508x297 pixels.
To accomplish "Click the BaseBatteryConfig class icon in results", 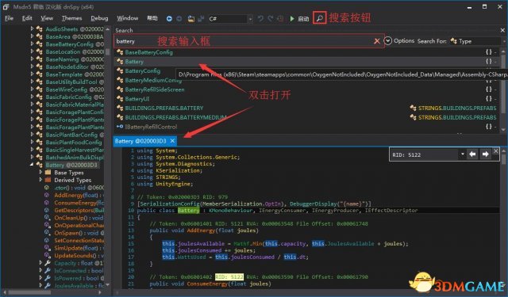I will point(120,52).
